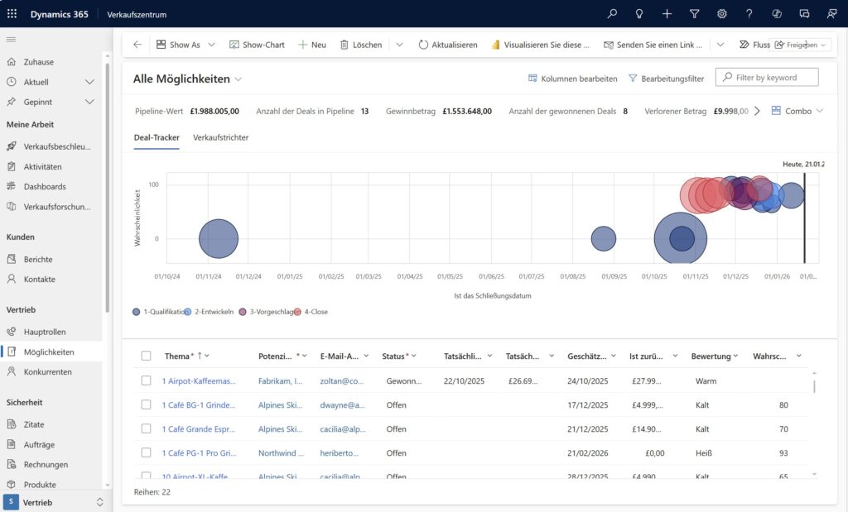Switch to the Verkaufstrichter tab

220,137
